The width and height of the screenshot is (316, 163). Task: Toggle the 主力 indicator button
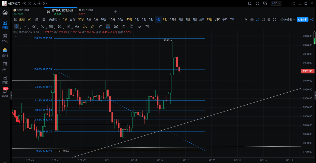pos(22,20)
